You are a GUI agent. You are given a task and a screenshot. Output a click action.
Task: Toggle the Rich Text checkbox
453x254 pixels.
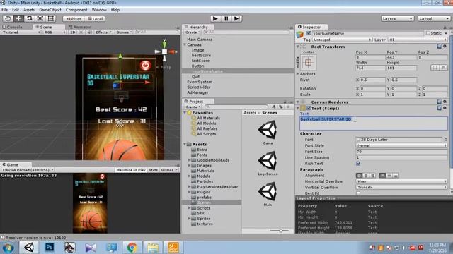[x=358, y=163]
